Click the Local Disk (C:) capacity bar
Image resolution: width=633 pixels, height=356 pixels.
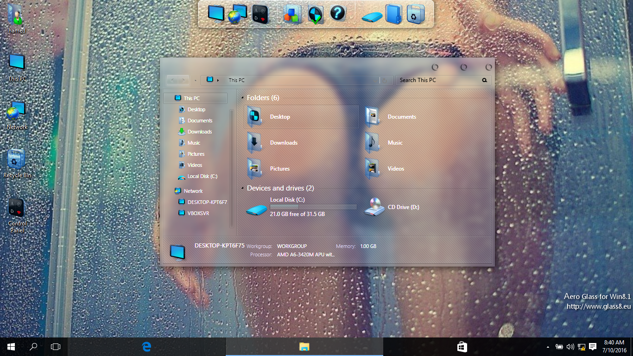[x=313, y=207]
